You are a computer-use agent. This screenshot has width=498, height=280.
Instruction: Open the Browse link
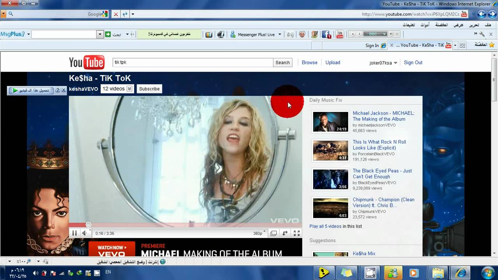pos(310,62)
